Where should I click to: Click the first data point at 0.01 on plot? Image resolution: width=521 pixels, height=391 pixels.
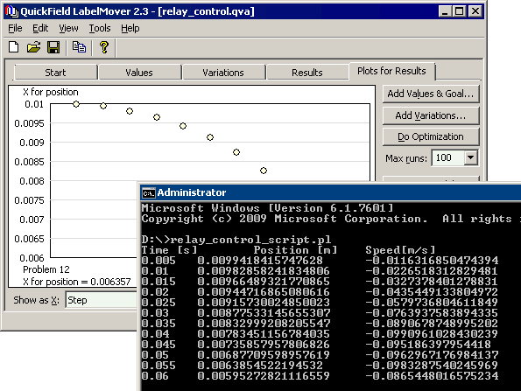pos(76,104)
